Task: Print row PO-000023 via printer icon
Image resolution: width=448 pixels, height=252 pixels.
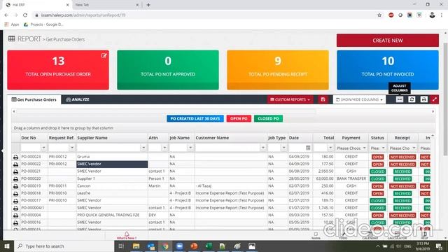Action: (x=15, y=157)
